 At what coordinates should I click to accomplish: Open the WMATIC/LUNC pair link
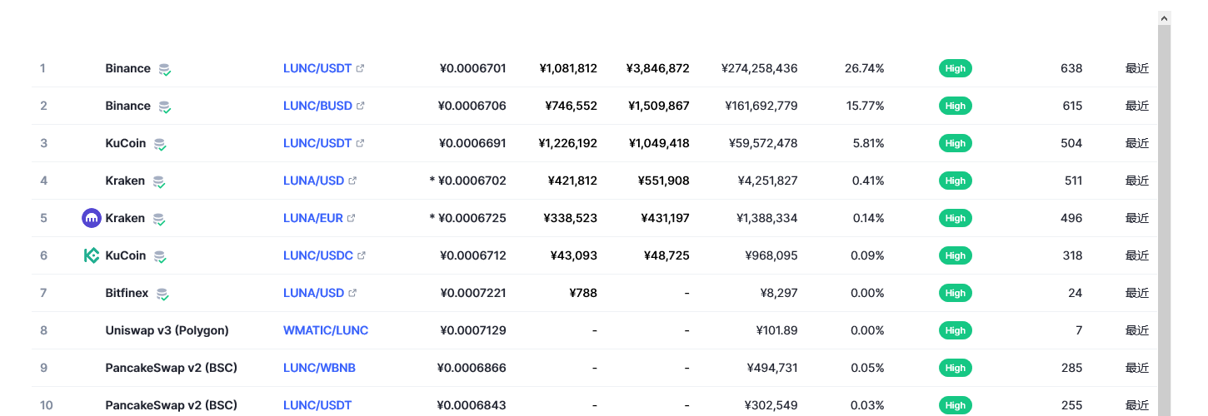(x=326, y=330)
